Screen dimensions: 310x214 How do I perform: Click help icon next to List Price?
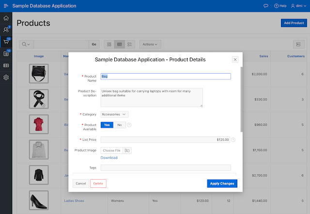click(233, 140)
